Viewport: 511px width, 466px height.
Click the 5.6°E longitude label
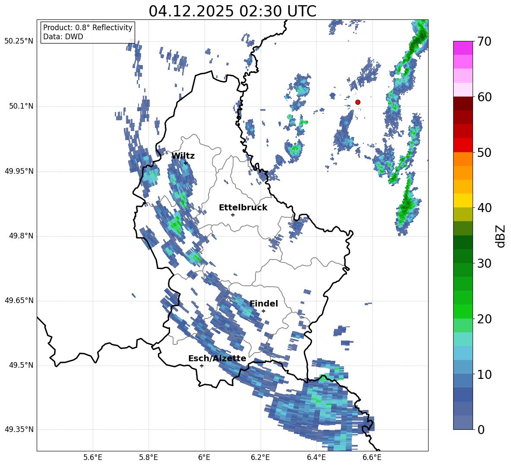93,457
